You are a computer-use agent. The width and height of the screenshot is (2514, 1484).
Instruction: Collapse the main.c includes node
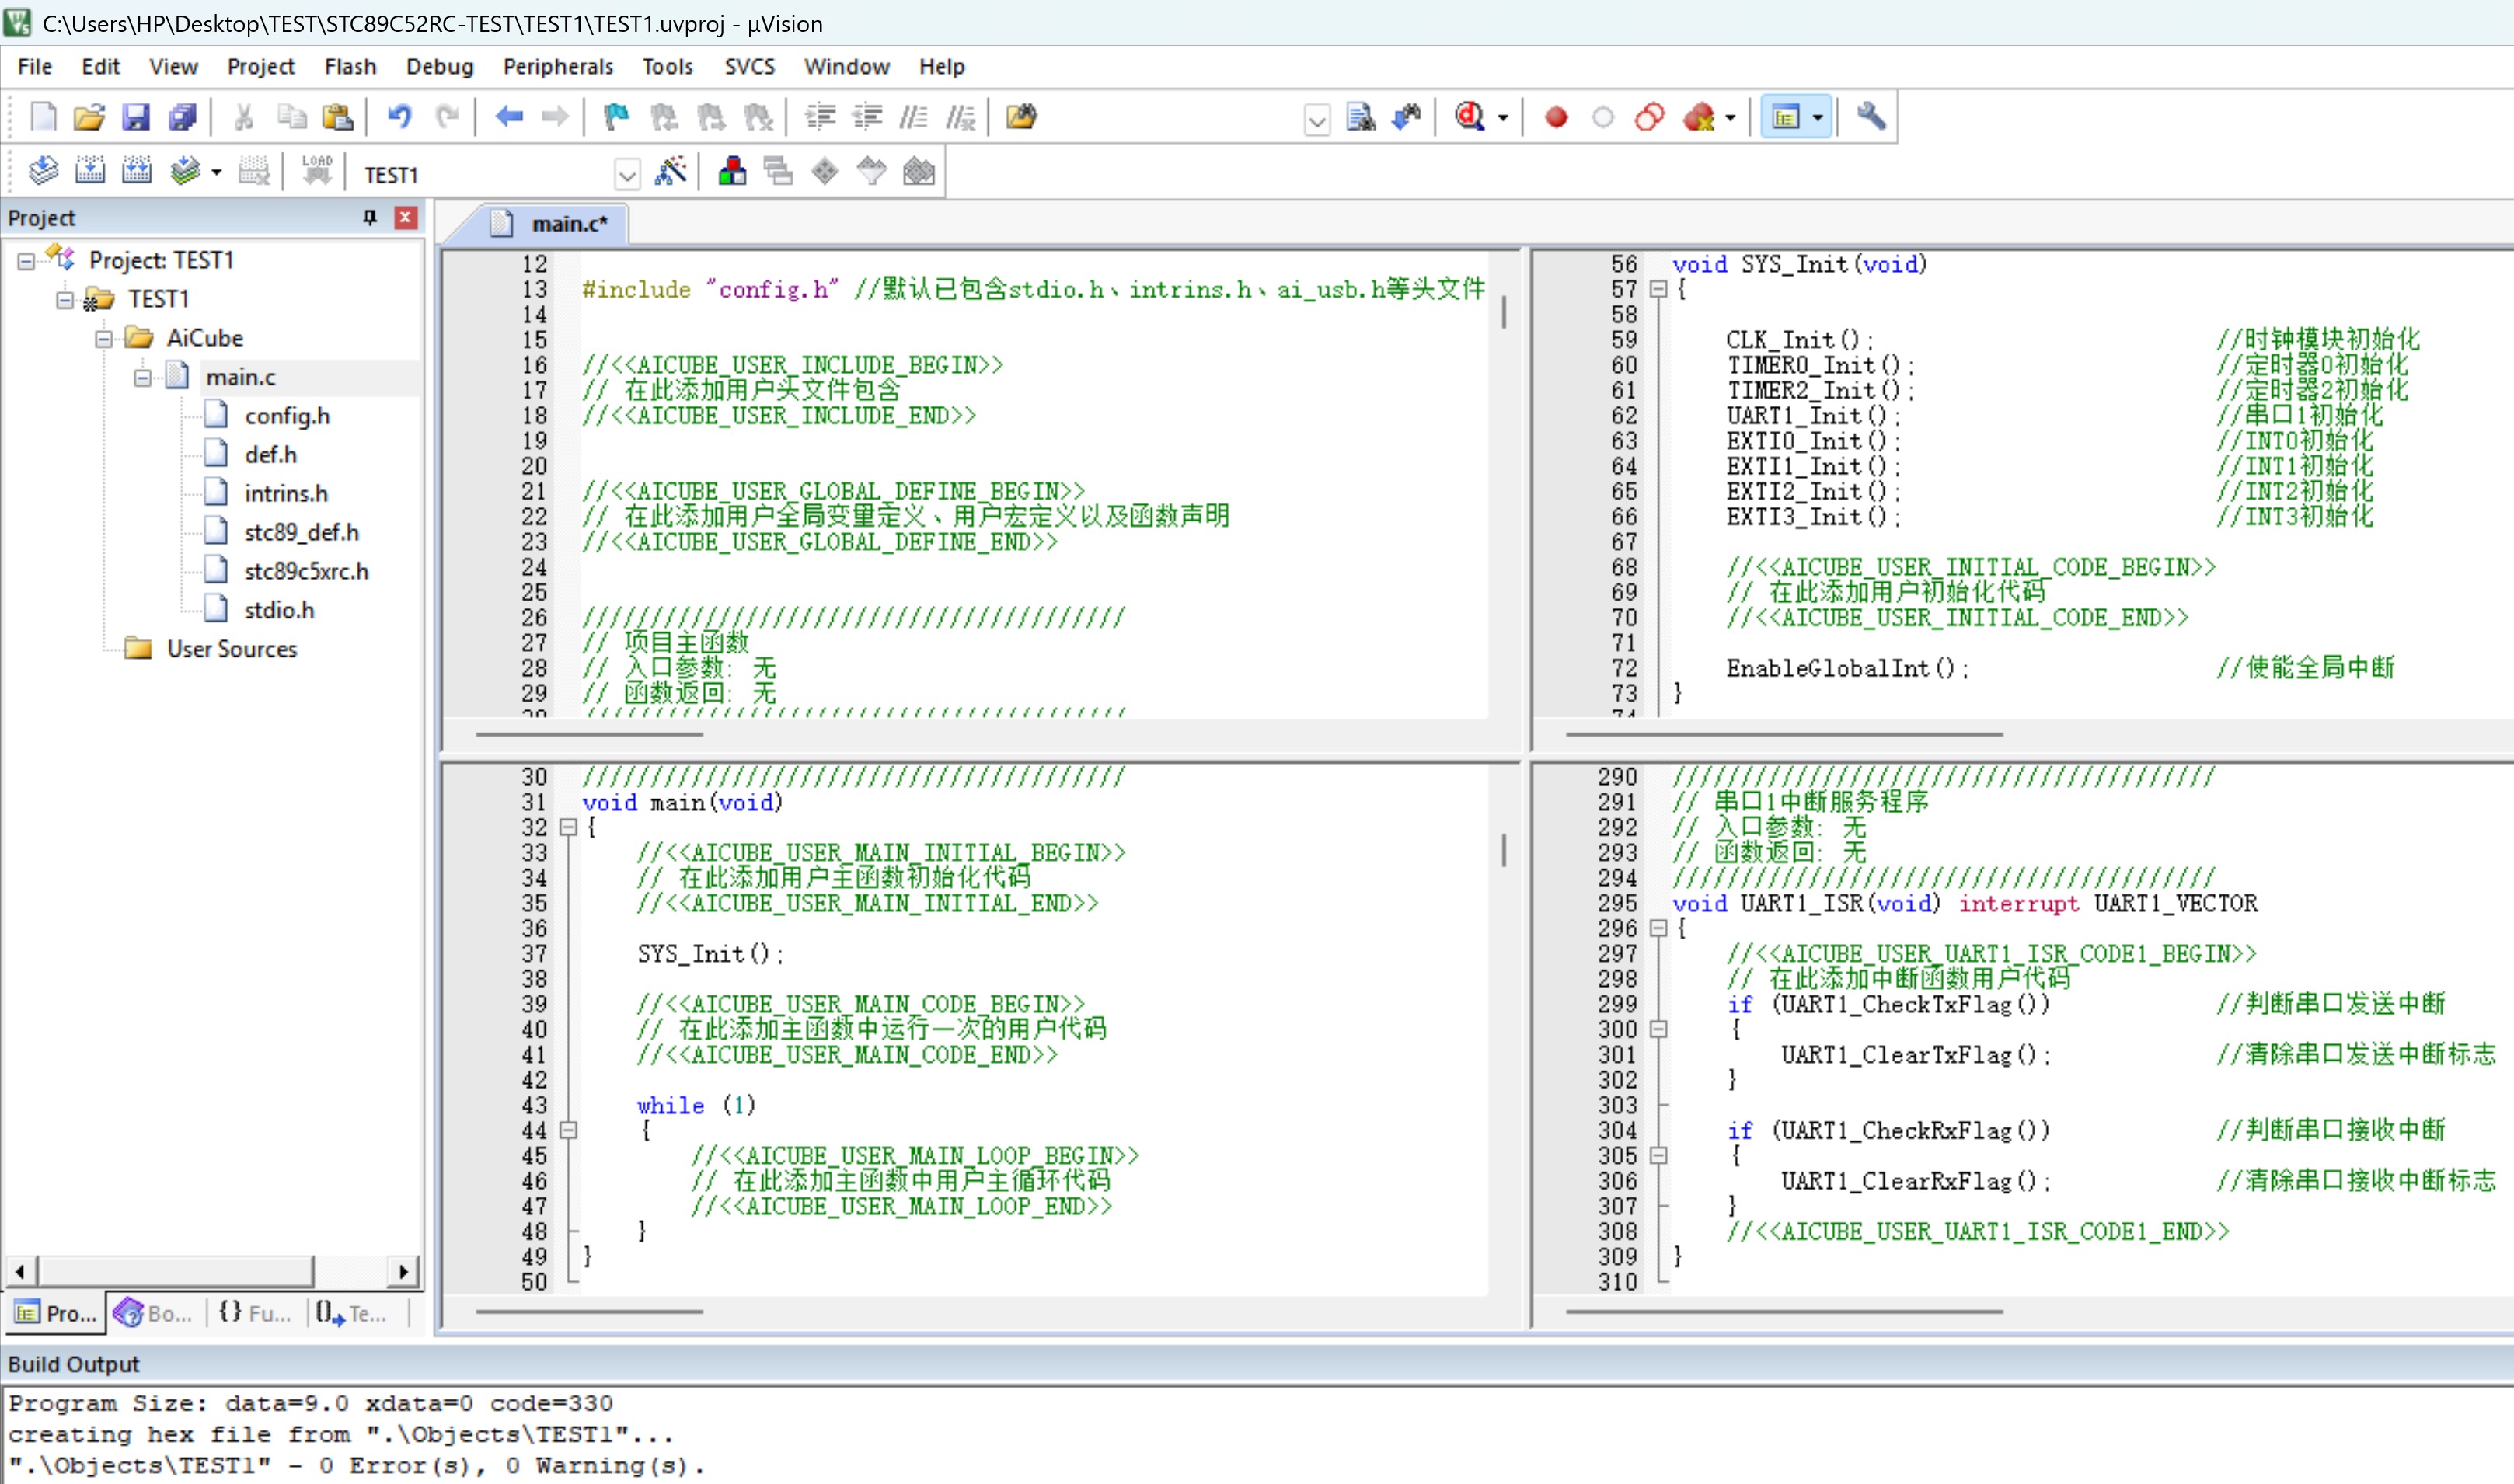click(x=143, y=378)
